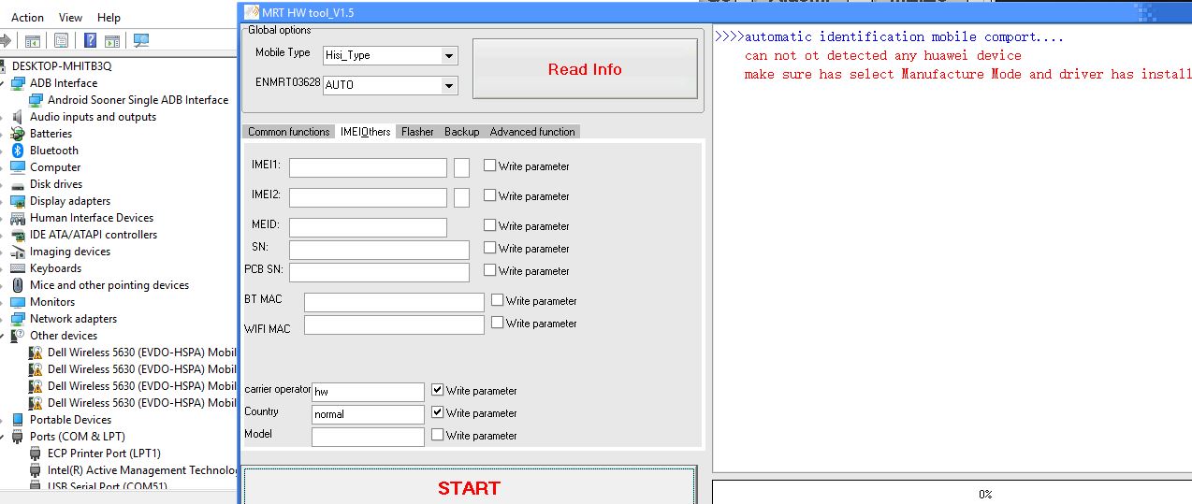Click the Read Info button
Image resolution: width=1192 pixels, height=504 pixels.
[x=585, y=69]
